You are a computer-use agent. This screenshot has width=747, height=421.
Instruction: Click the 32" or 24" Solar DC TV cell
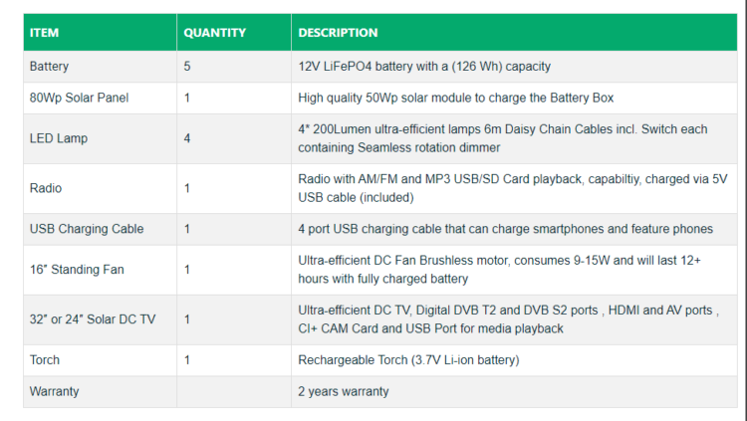click(x=92, y=319)
